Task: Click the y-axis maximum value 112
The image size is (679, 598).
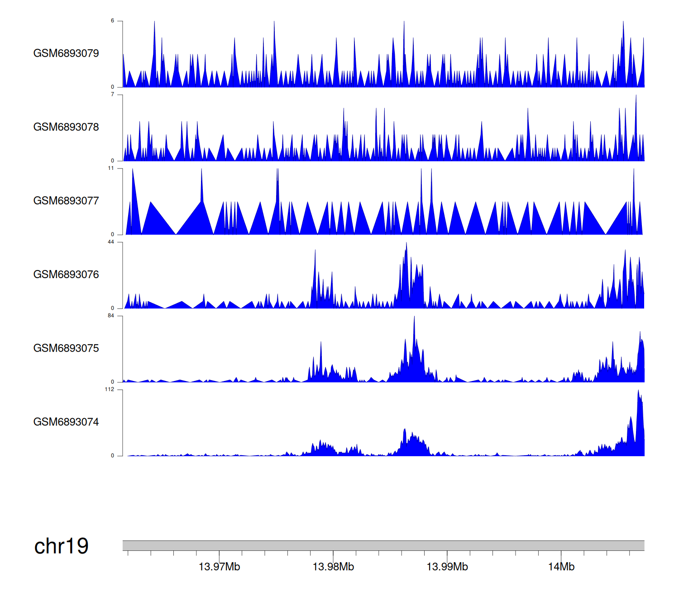Action: pos(110,390)
